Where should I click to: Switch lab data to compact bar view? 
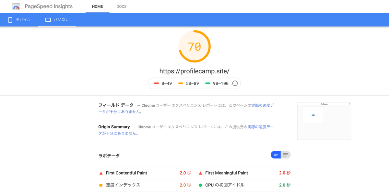click(x=276, y=155)
